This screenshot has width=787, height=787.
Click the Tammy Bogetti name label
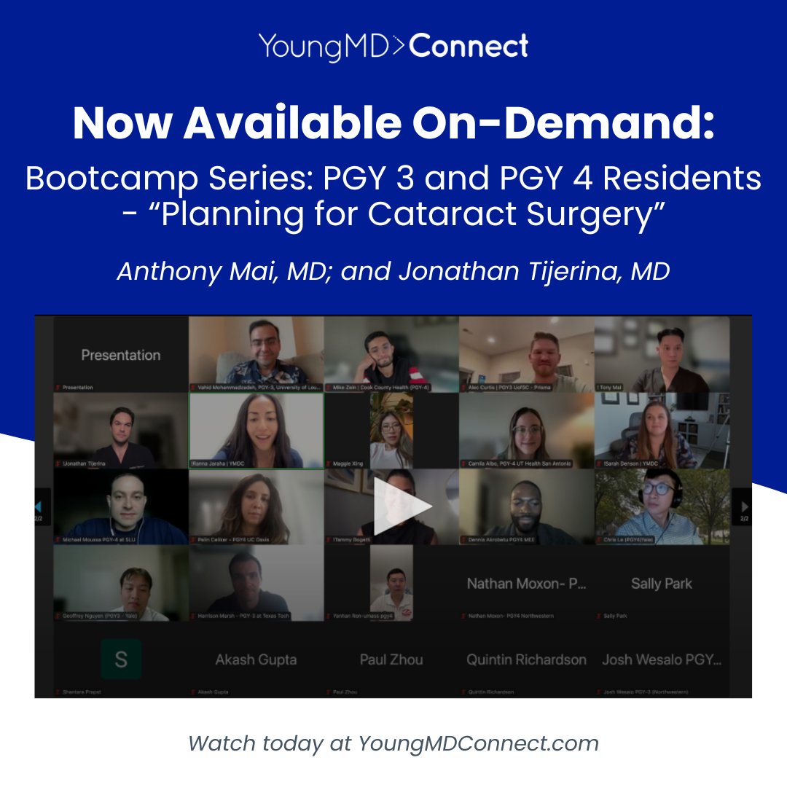[x=351, y=540]
